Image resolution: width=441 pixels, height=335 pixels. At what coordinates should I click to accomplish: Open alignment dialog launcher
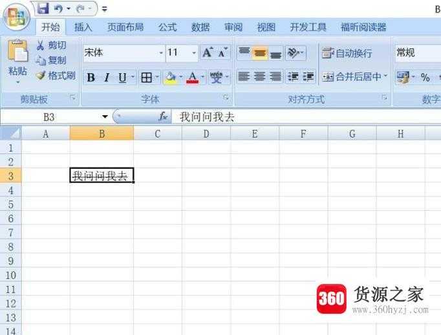(385, 98)
